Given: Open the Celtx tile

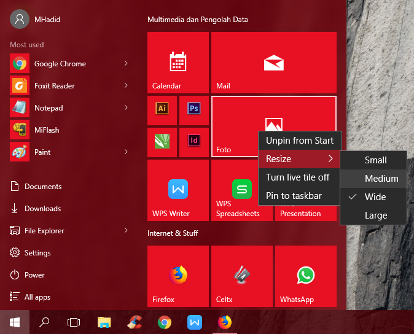Looking at the screenshot, I should tap(241, 276).
